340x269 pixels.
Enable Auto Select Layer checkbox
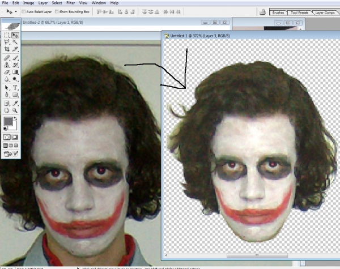24,11
